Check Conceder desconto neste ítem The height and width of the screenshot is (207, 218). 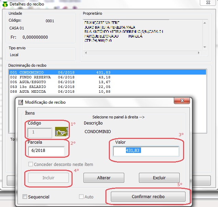point(31,165)
